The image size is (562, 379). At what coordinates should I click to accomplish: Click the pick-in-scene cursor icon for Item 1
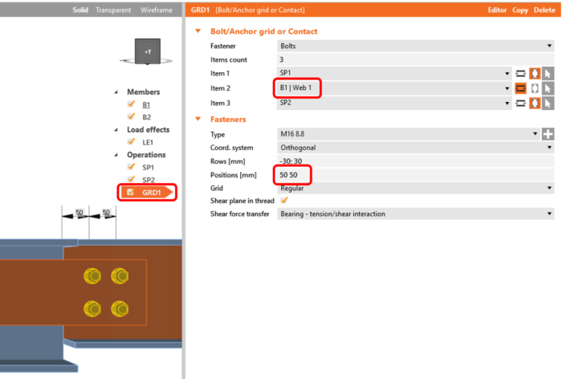coord(548,74)
